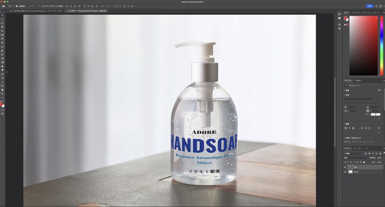
Task: Select the Path Selection tool
Action: click(3, 82)
